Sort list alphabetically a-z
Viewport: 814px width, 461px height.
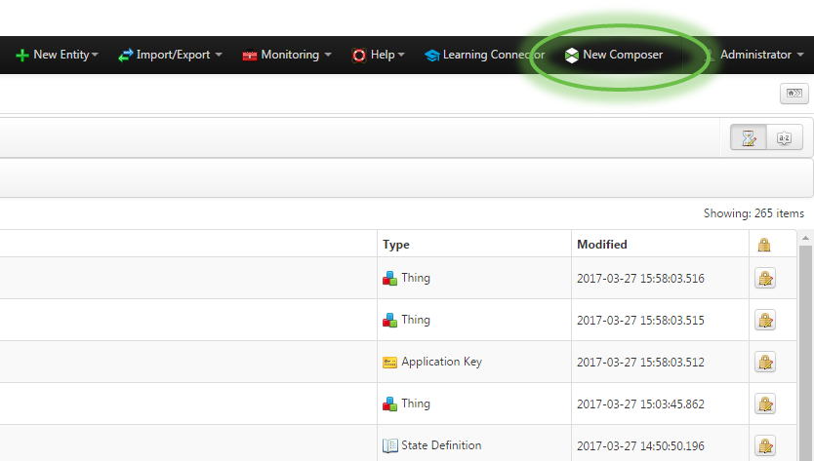pyautogui.click(x=785, y=137)
